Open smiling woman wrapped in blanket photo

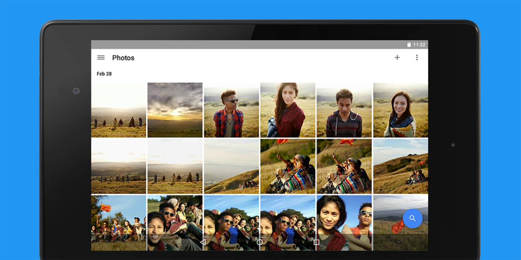tap(400, 110)
